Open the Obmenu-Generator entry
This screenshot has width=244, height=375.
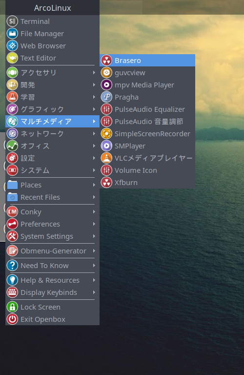[52, 251]
